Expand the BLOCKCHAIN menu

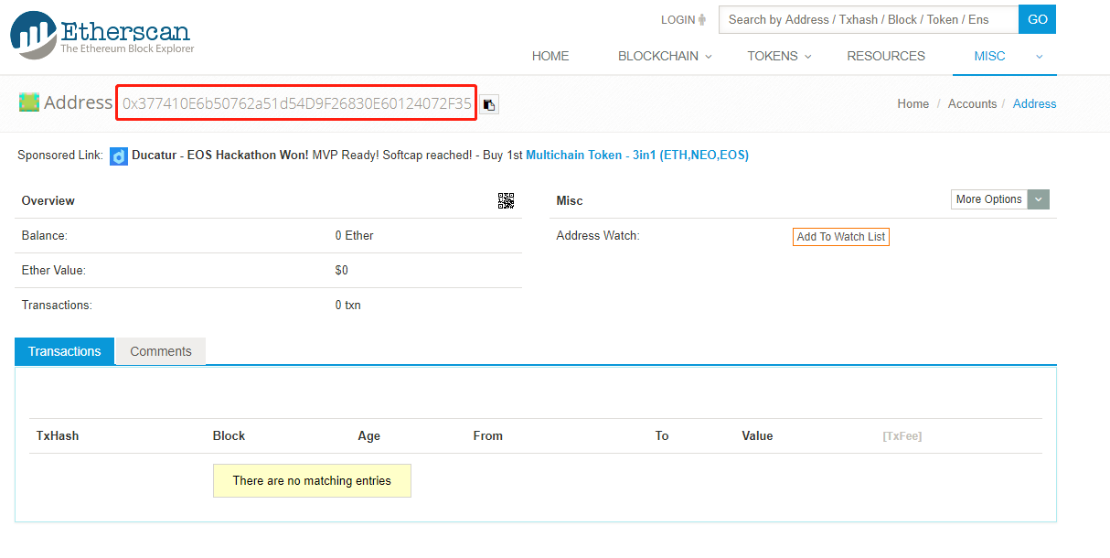click(x=665, y=56)
